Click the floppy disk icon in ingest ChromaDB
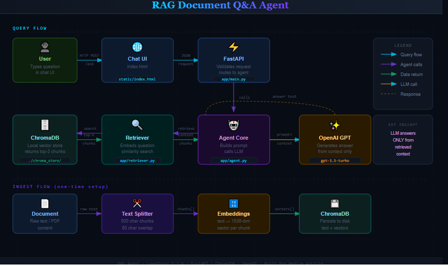This screenshot has height=266, width=448. [x=334, y=204]
